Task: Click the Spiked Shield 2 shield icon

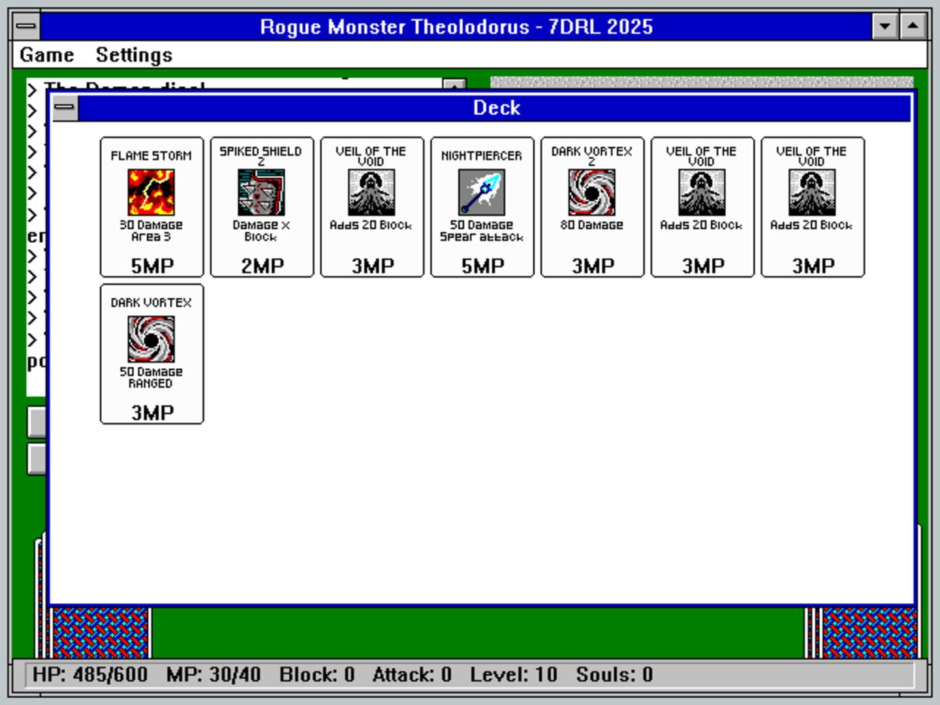Action: coord(261,192)
